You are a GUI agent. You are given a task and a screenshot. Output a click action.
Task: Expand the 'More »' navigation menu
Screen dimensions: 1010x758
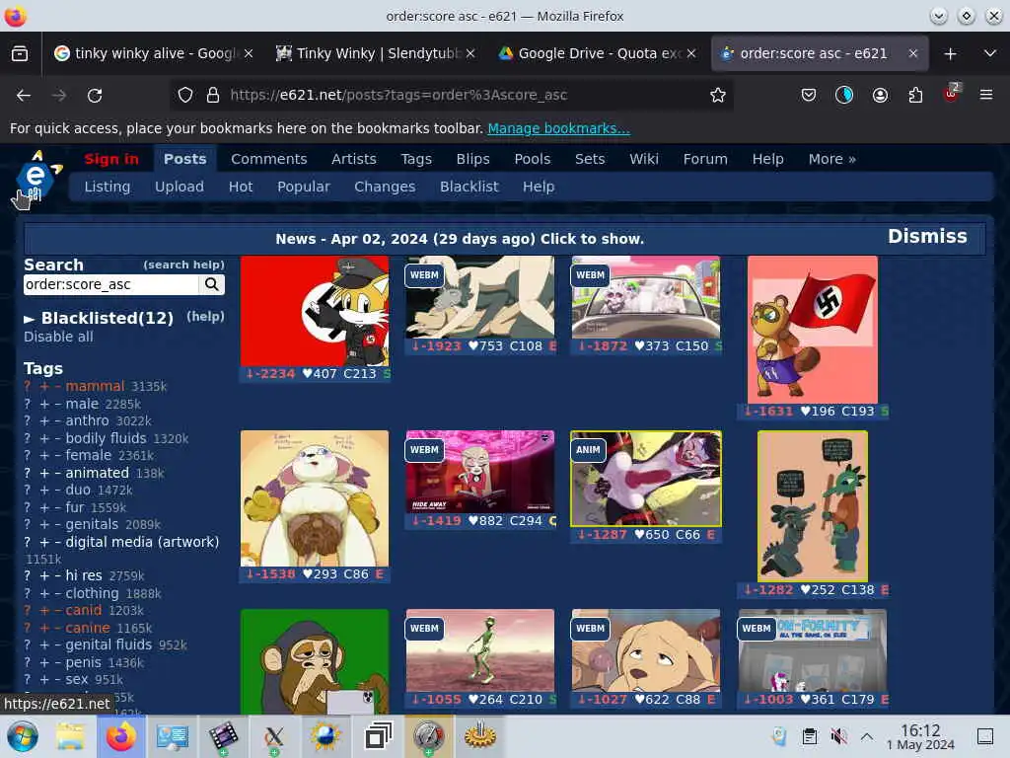[831, 159]
